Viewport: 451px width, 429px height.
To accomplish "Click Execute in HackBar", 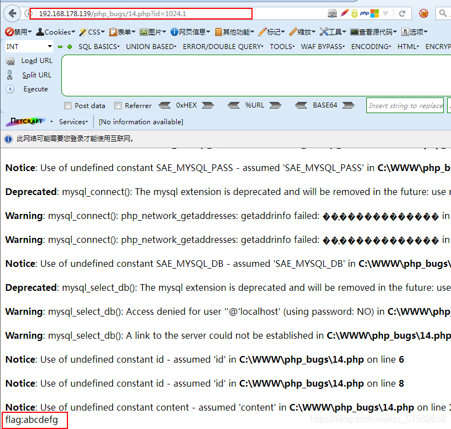I will pyautogui.click(x=36, y=89).
